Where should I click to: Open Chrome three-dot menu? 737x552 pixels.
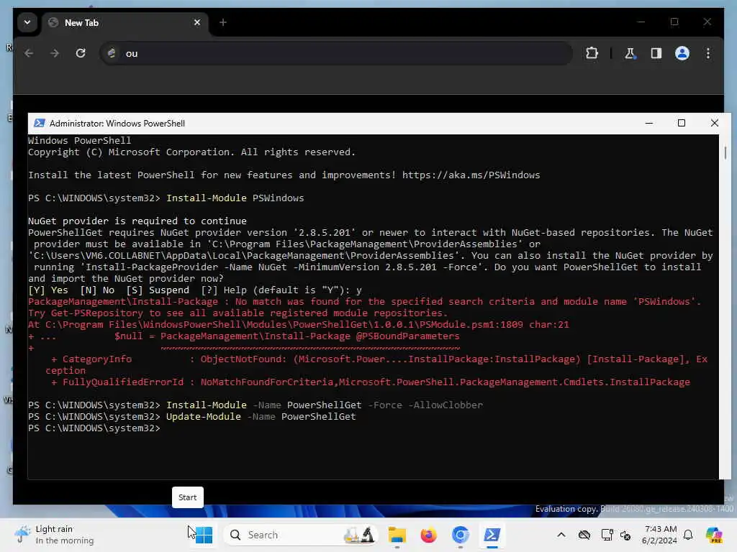tap(708, 53)
